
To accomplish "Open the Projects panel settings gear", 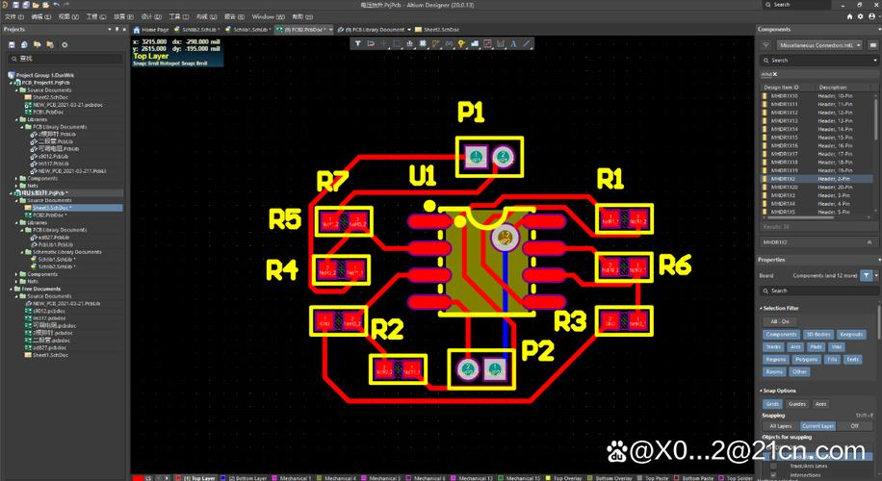I will [x=65, y=44].
